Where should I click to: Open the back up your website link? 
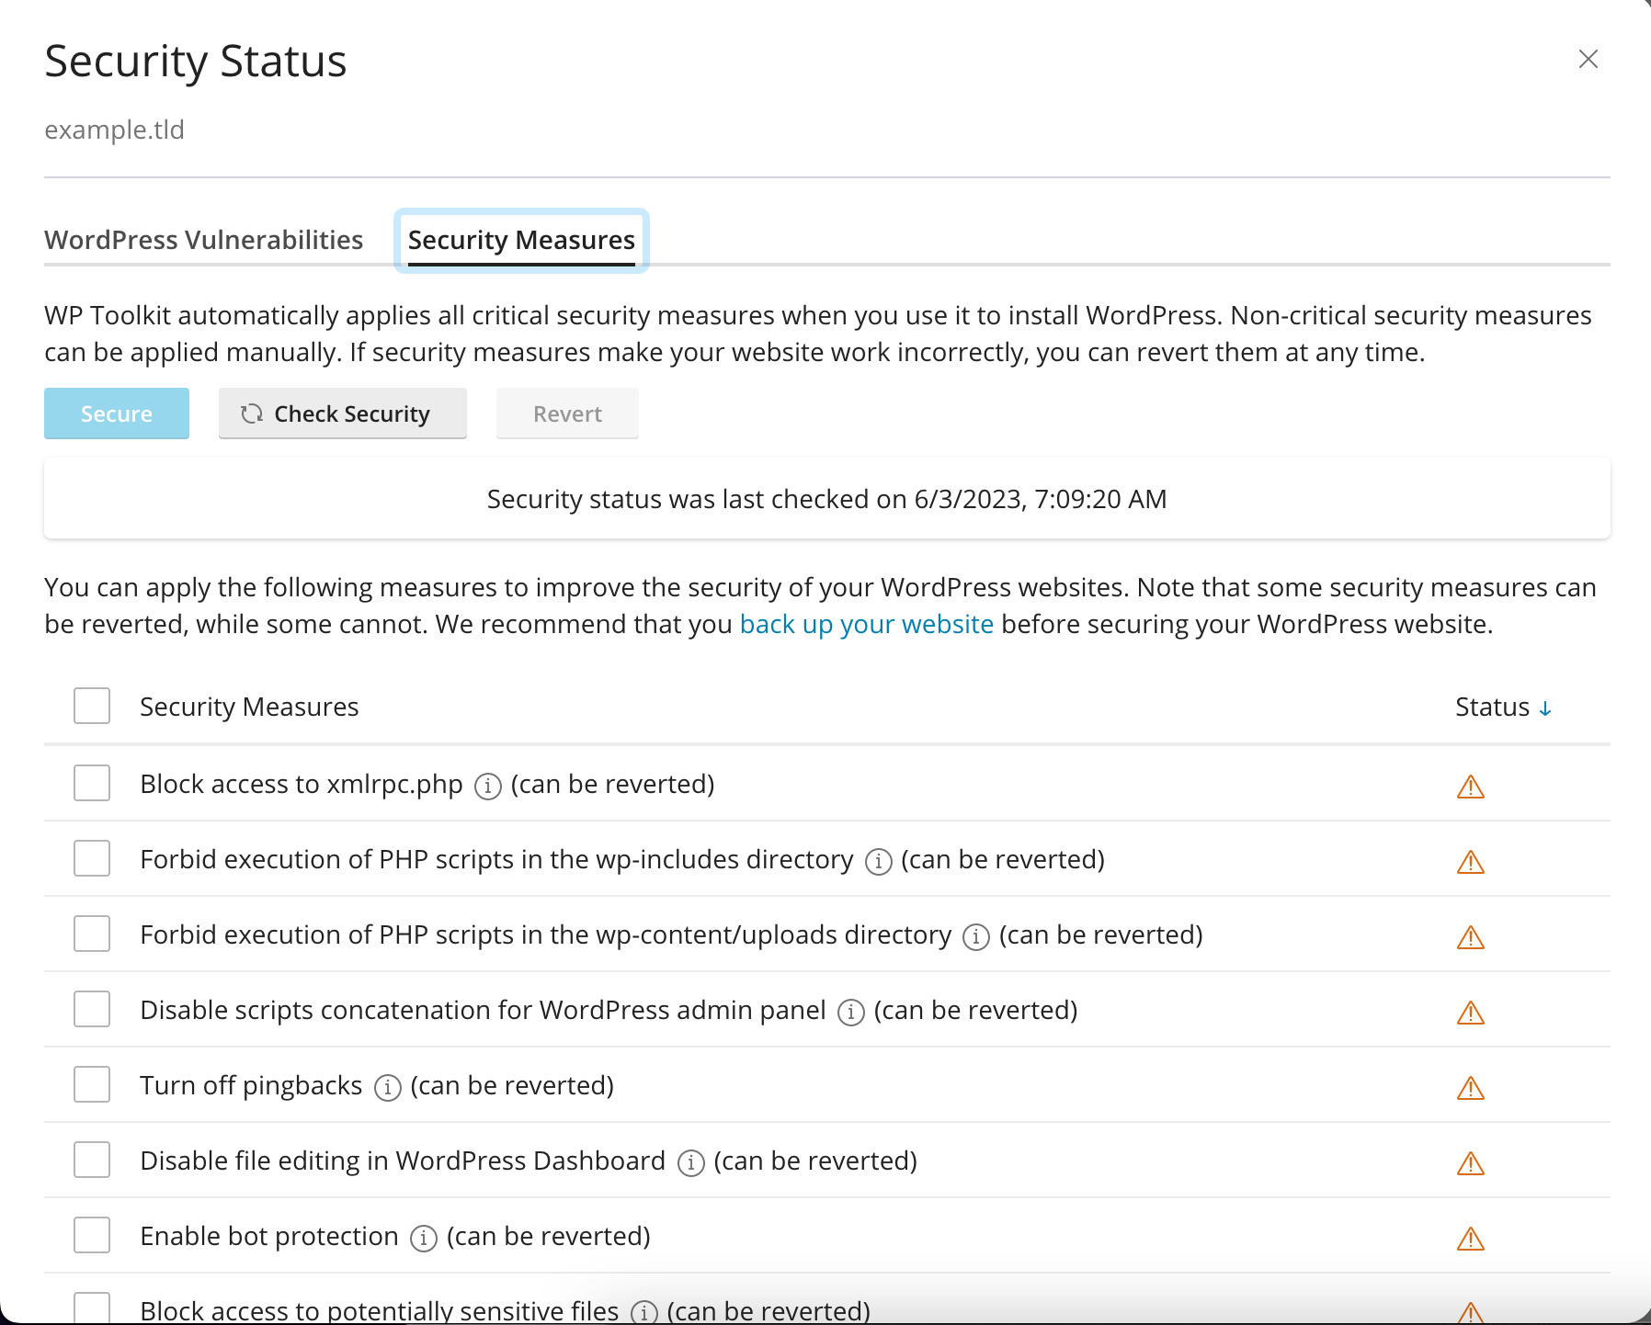coord(867,624)
